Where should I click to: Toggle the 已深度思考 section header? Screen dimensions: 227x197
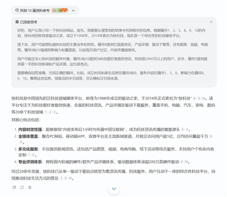click(29, 22)
